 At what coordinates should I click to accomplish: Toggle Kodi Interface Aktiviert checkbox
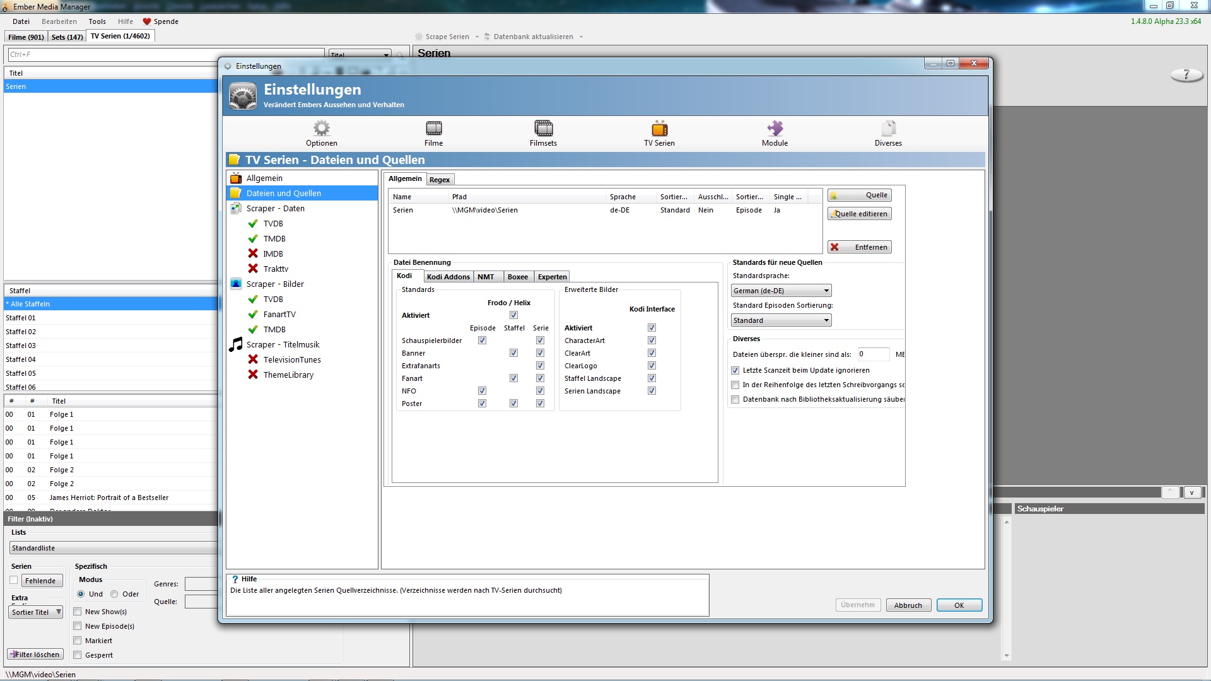point(652,328)
